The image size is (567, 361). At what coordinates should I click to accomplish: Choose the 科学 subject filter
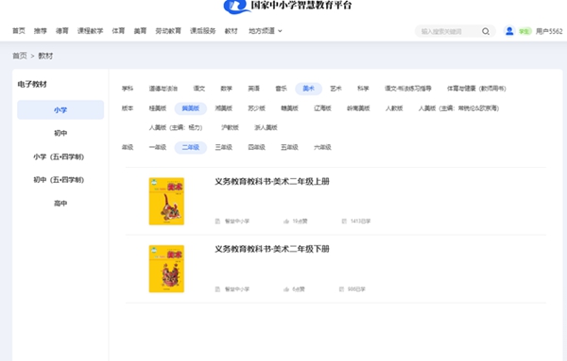pyautogui.click(x=363, y=89)
